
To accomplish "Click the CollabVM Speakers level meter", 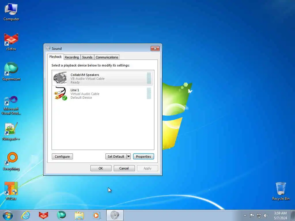I will (x=149, y=78).
